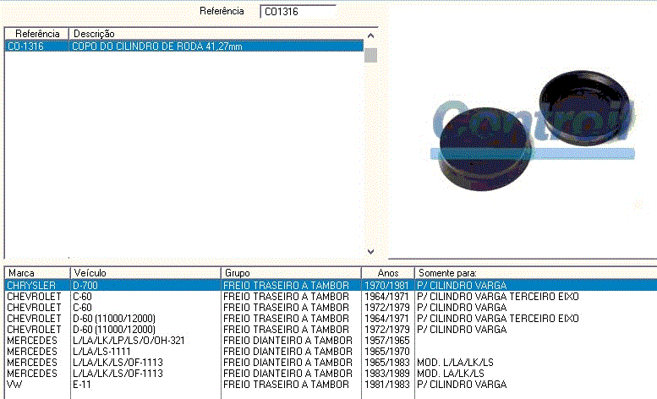The height and width of the screenshot is (399, 657).
Task: Click the Grupo column header
Action: click(x=287, y=273)
